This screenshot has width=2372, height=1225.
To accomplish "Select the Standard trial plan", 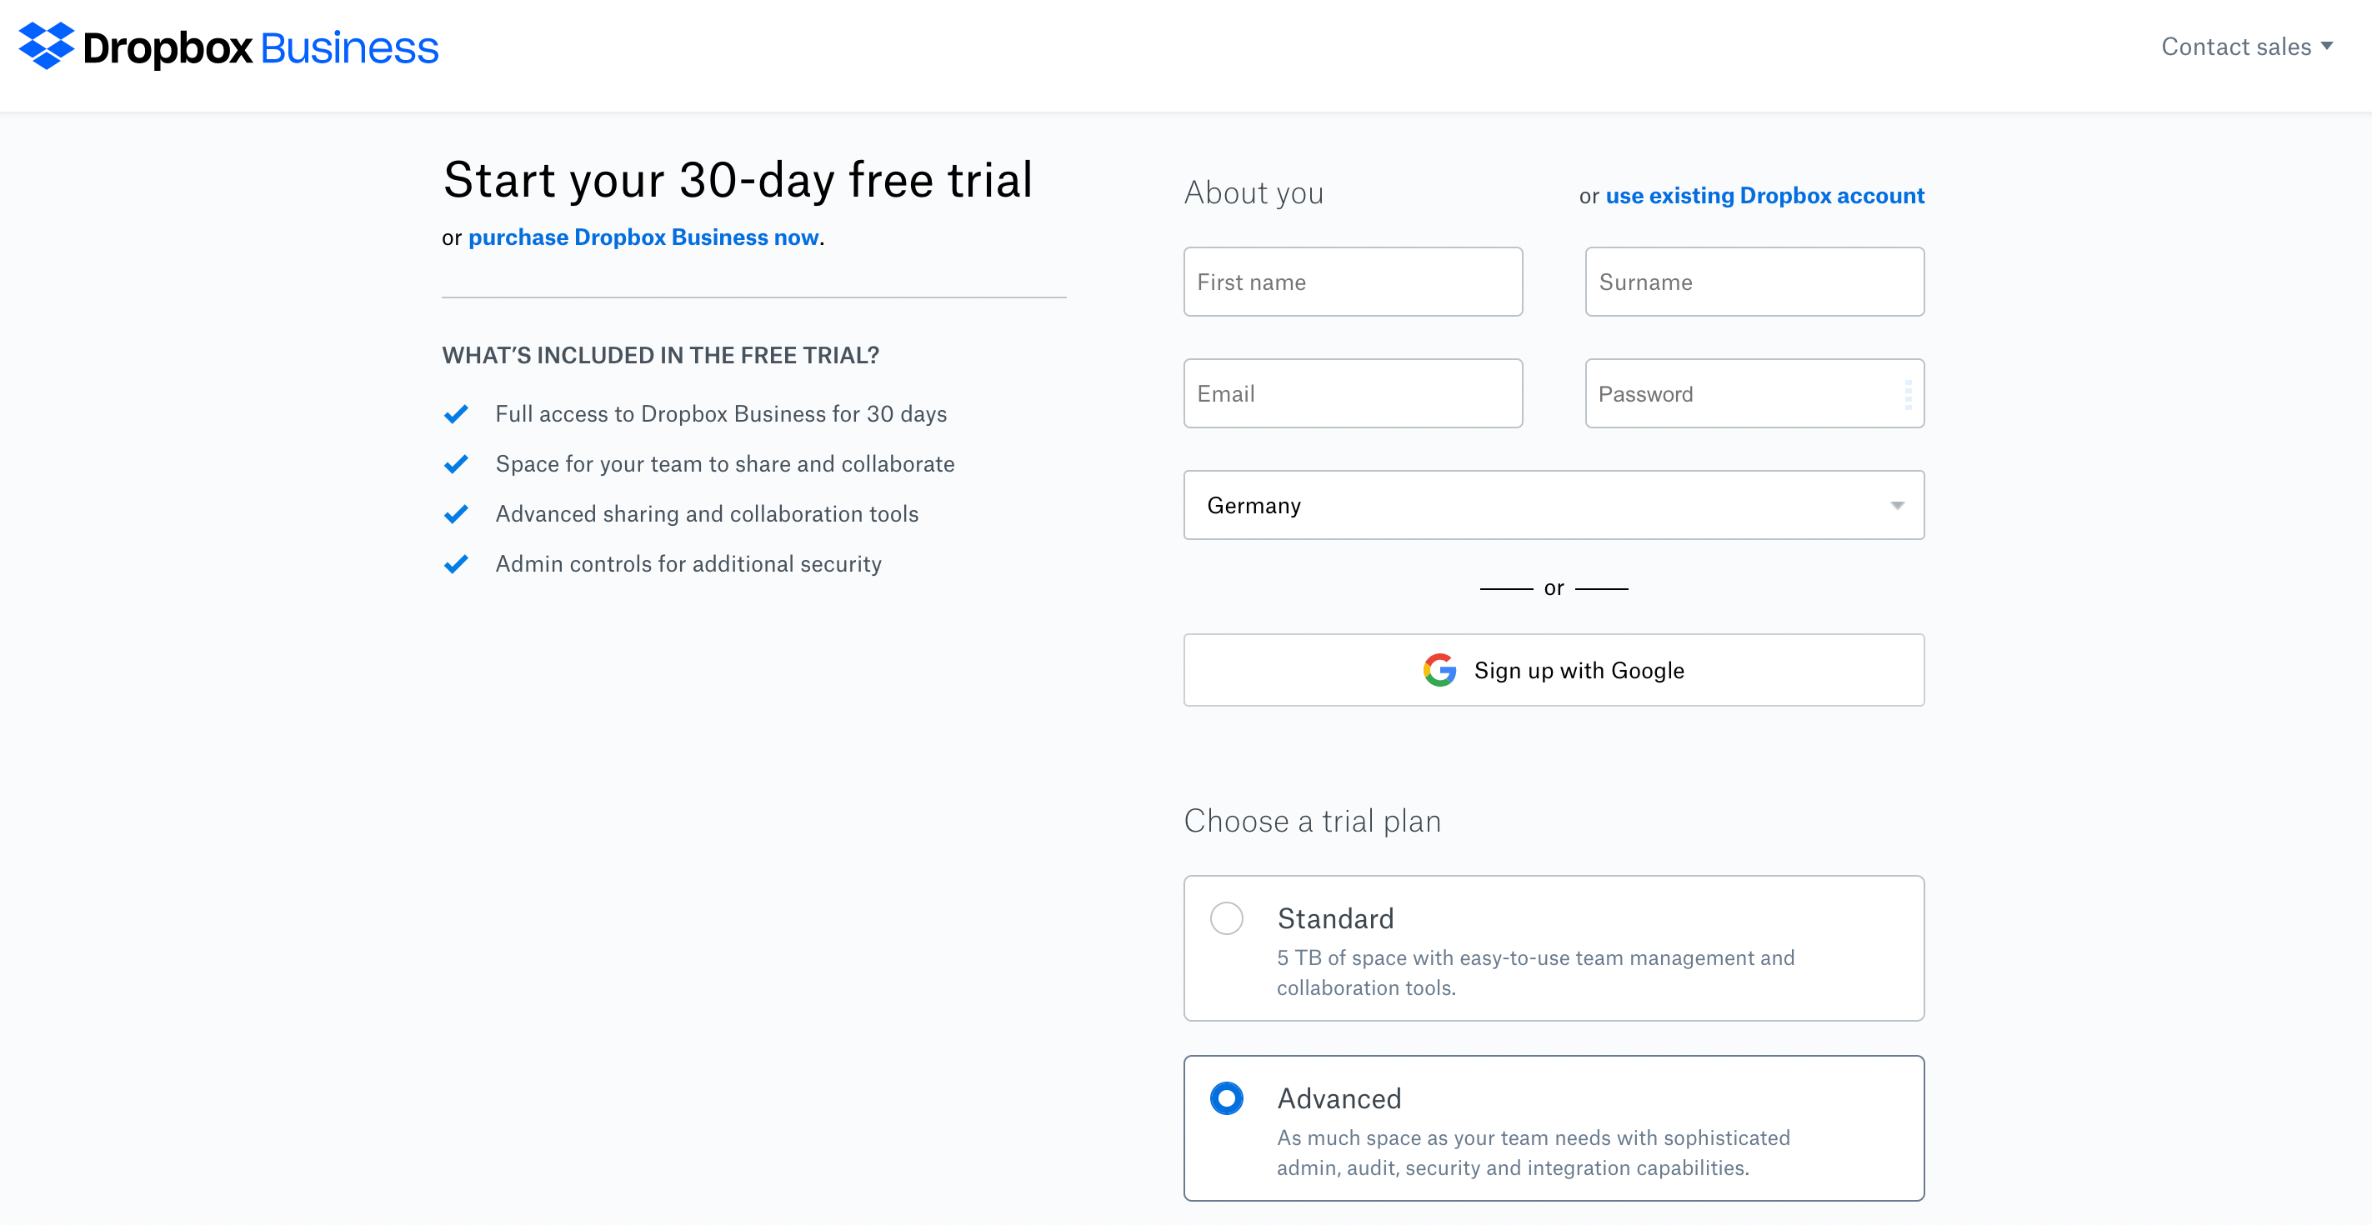I will tap(1227, 917).
